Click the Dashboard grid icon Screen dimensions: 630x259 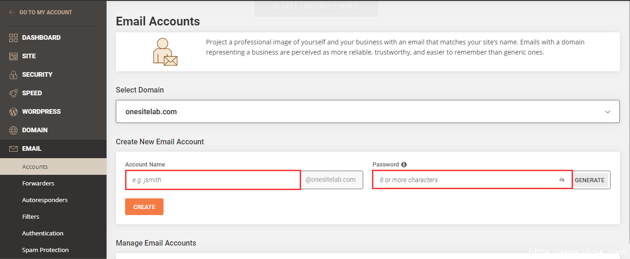coord(13,38)
